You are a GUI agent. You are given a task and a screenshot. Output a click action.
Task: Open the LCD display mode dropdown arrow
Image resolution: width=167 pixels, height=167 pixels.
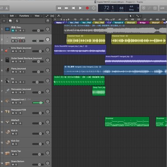coord(138,8)
